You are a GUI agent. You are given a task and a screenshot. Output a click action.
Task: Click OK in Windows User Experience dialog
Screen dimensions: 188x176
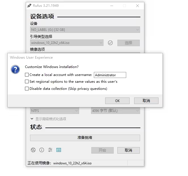click(117, 101)
